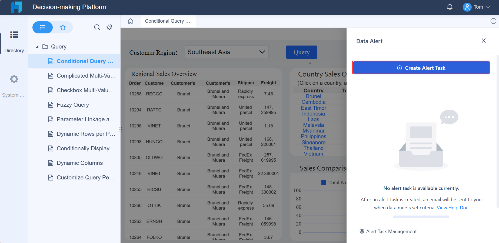Click the home icon in the breadcrumb bar
Image resolution: width=499 pixels, height=243 pixels.
tap(131, 21)
